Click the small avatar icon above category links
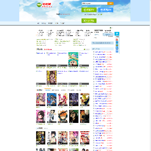The height and width of the screenshot is (151, 151). [111, 28]
